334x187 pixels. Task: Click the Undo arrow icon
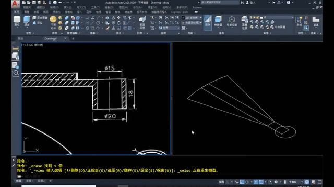point(61,3)
